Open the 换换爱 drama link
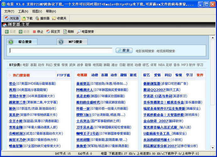 81,146
